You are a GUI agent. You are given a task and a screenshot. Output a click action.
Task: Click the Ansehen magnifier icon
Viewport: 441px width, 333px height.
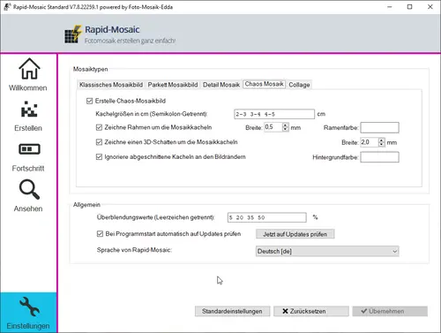[x=29, y=189]
